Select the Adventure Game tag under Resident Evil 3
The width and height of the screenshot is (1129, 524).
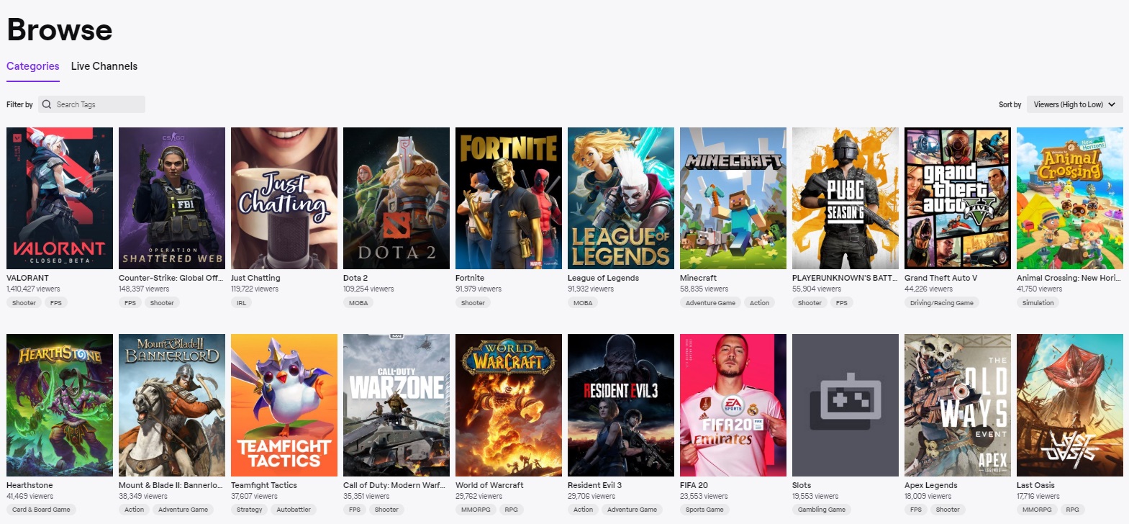[632, 510]
